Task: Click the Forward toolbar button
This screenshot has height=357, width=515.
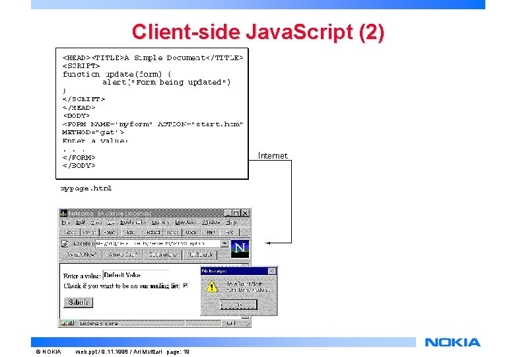Action: [89, 232]
